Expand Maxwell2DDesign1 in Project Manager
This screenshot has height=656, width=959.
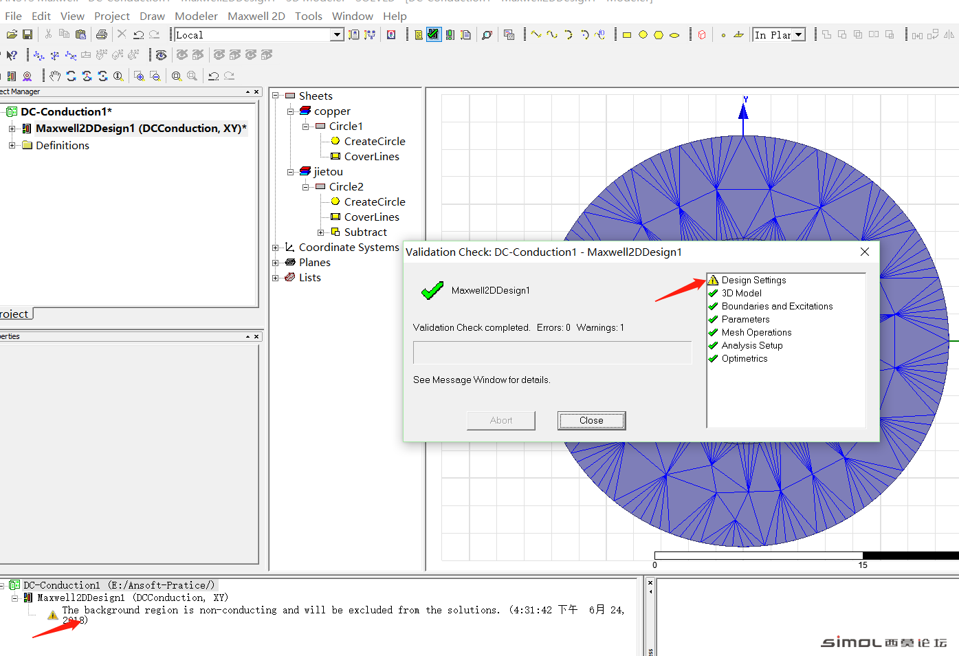12,129
